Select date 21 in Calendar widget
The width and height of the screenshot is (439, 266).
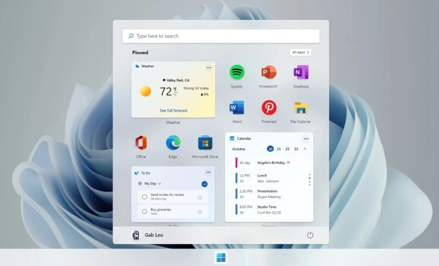[x=279, y=149]
